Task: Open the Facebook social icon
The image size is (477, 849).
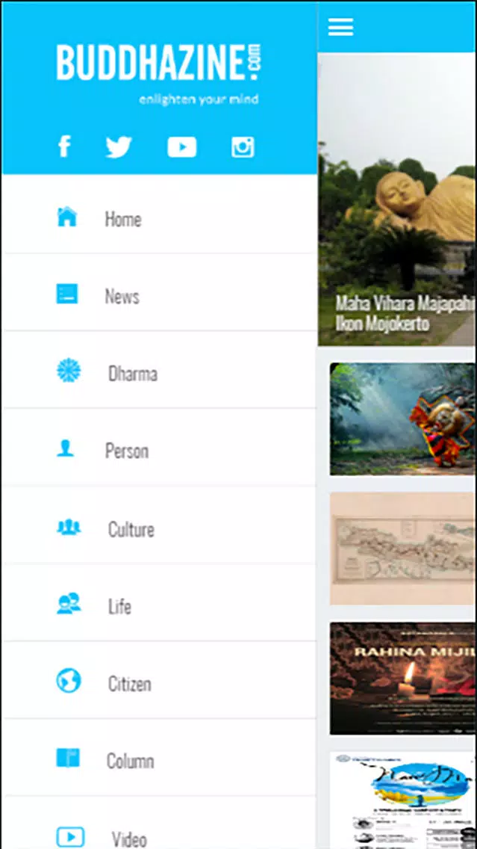Action: click(x=64, y=146)
